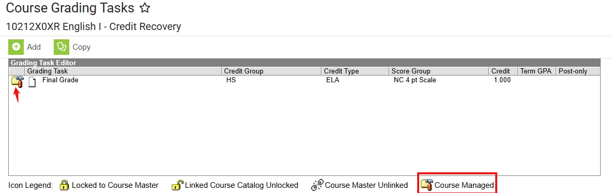Open the Final Grade grading task
The width and height of the screenshot is (611, 193).
(60, 80)
